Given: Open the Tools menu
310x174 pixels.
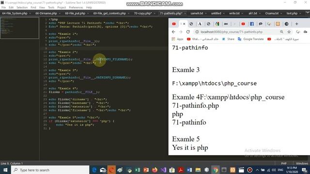Looking at the screenshot, I should click(x=51, y=8).
